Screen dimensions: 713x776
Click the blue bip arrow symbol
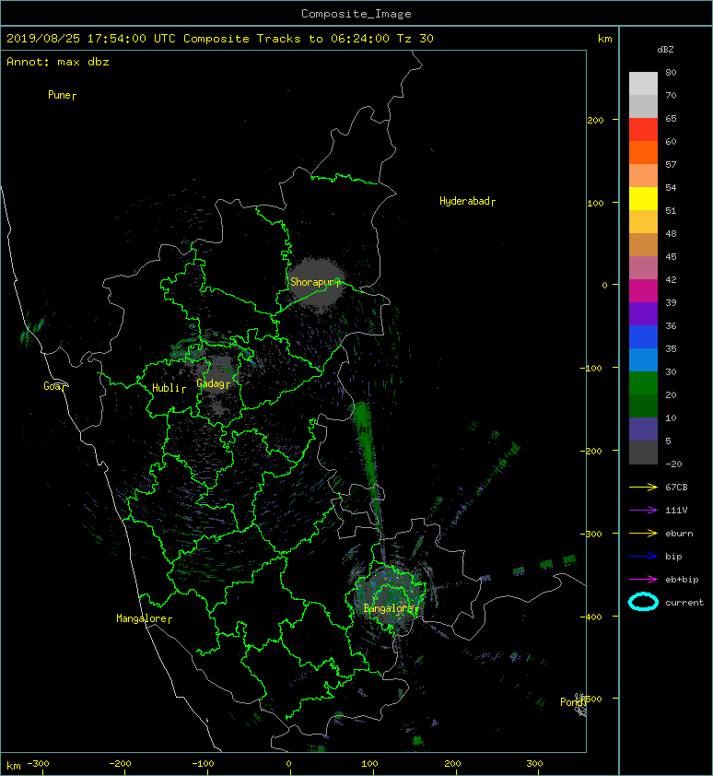coord(643,557)
